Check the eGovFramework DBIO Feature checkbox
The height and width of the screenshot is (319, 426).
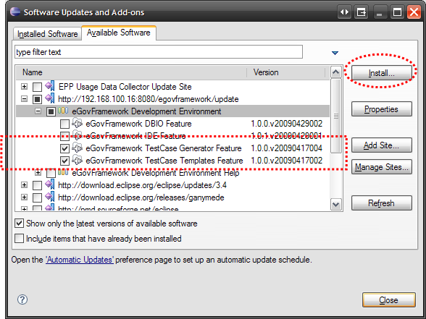point(64,124)
